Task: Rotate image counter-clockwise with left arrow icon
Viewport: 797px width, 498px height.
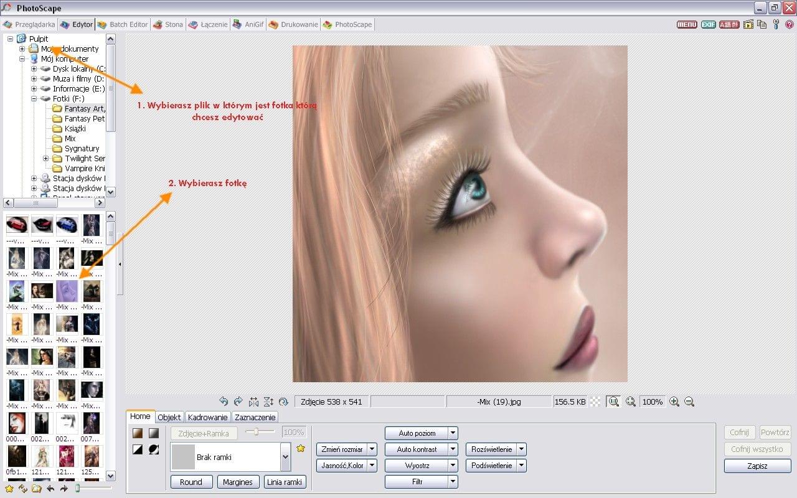Action: click(x=224, y=402)
